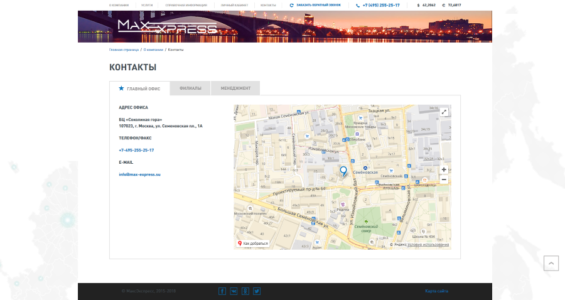Click the blue office location pin on map
Screen dimensions: 565x300
click(x=343, y=171)
